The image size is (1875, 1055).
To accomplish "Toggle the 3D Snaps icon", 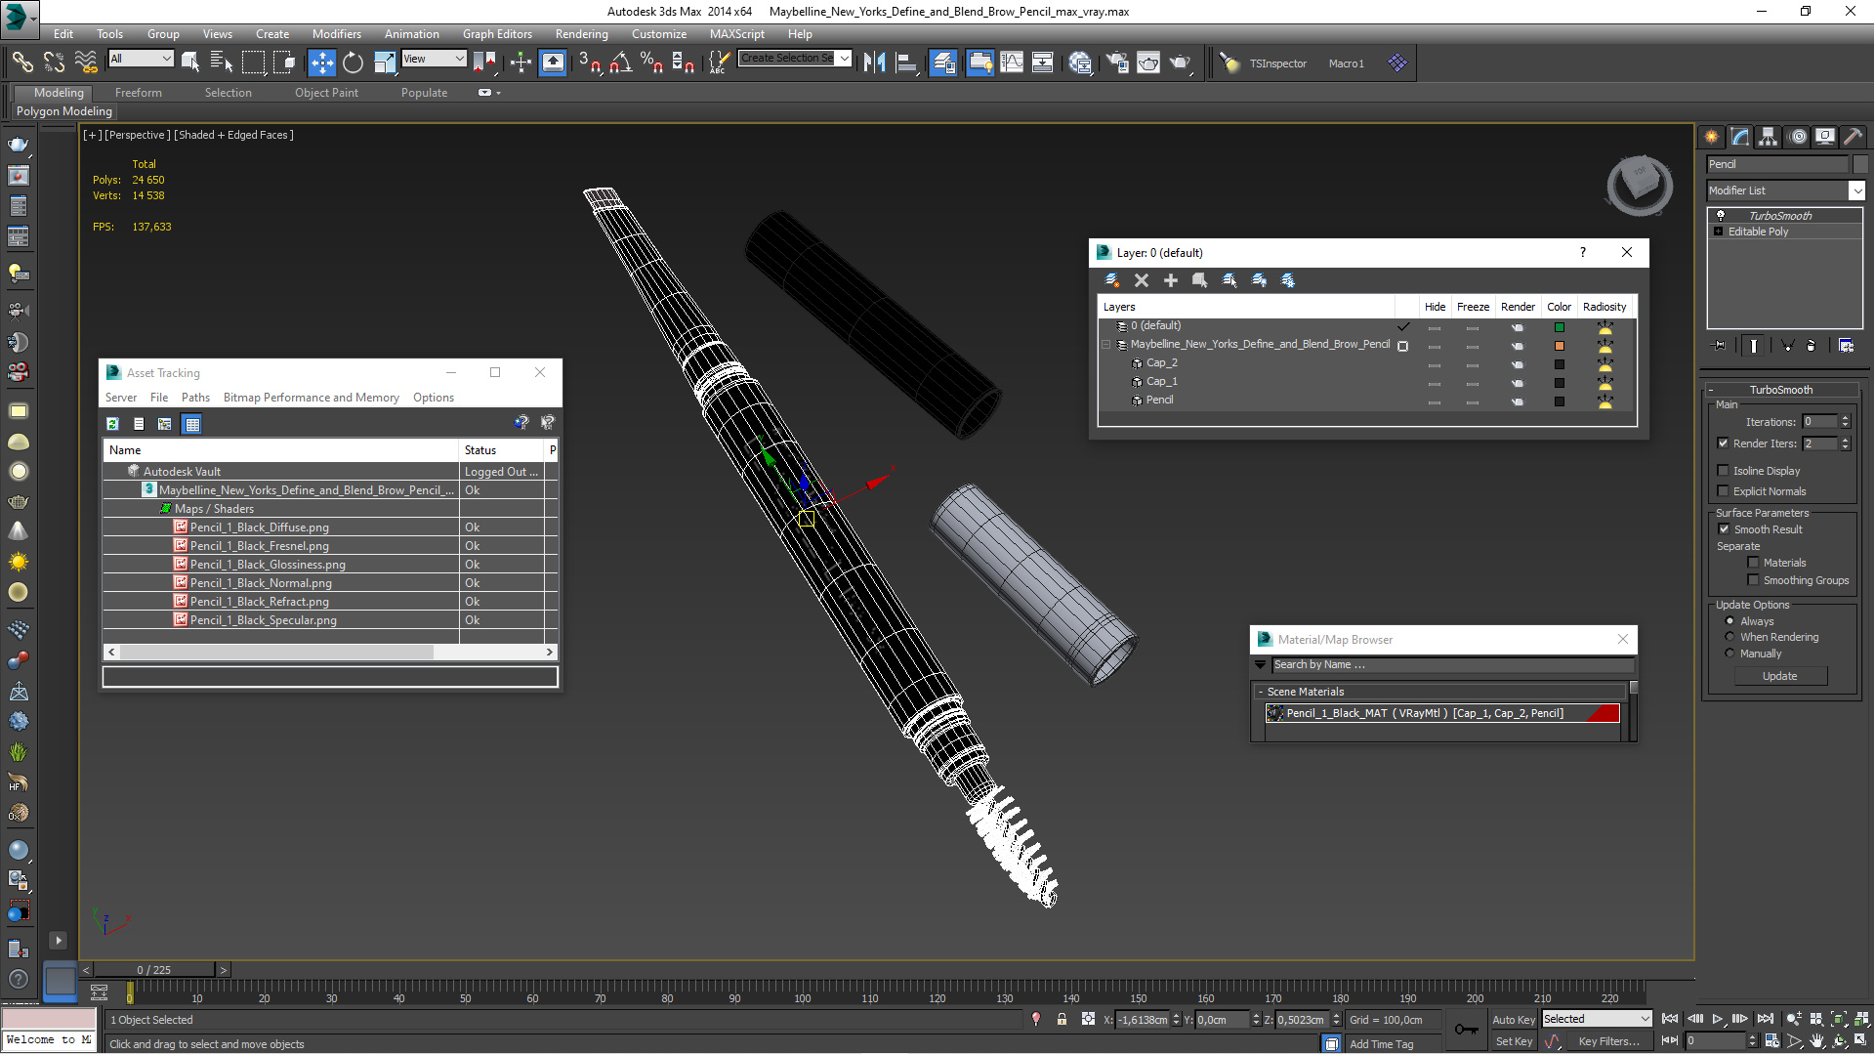I will point(589,63).
